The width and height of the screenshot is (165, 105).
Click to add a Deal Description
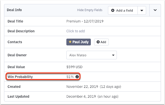75,31
